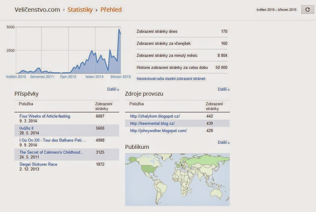Visit zhalykom.blogspot.cz traffic source
The height and width of the screenshot is (212, 316).
(x=155, y=116)
